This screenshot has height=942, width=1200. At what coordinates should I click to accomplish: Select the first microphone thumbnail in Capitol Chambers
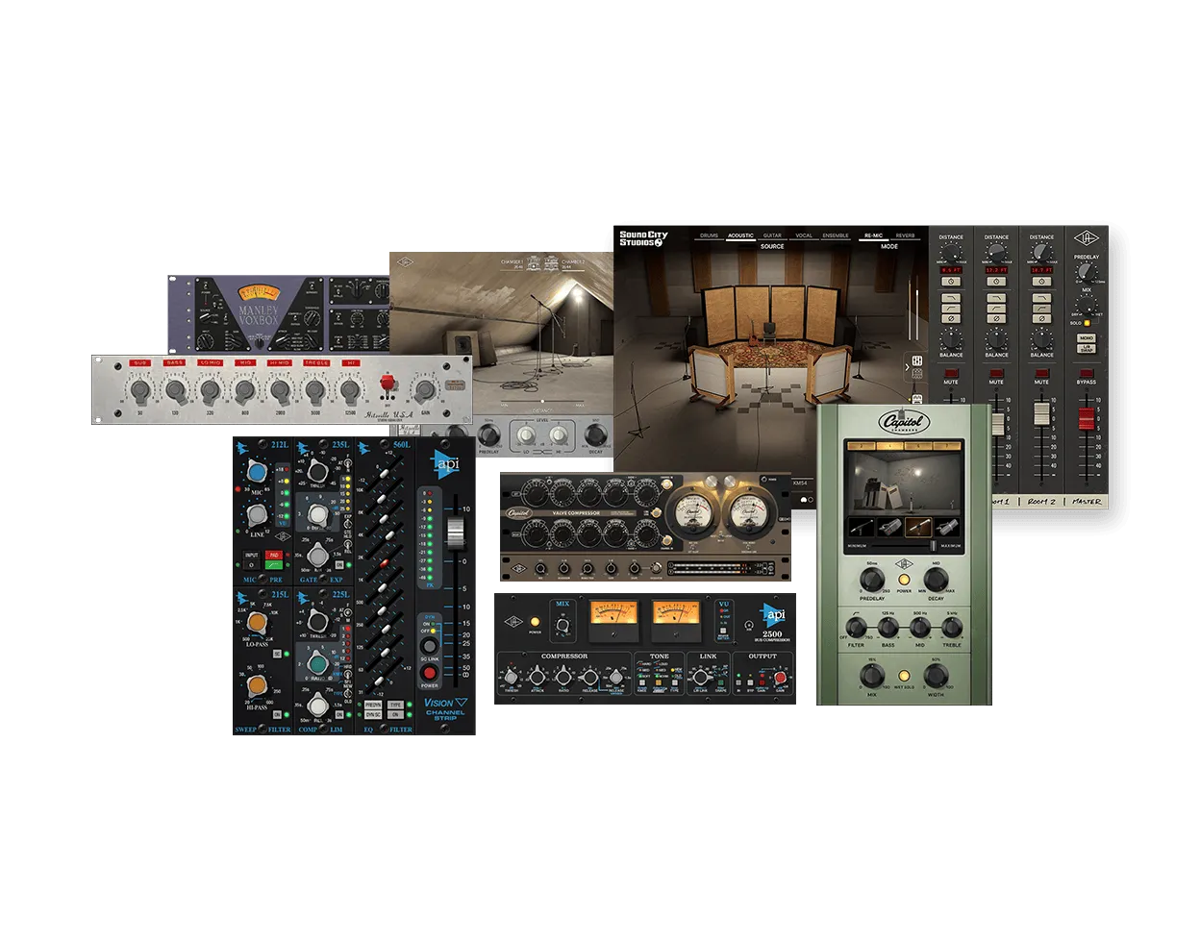coord(862,527)
